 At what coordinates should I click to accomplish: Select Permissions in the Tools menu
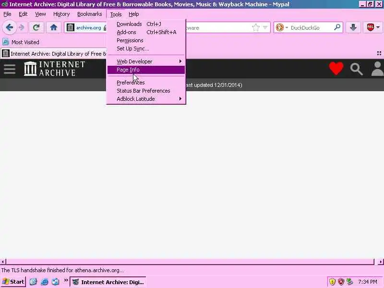(146, 40)
